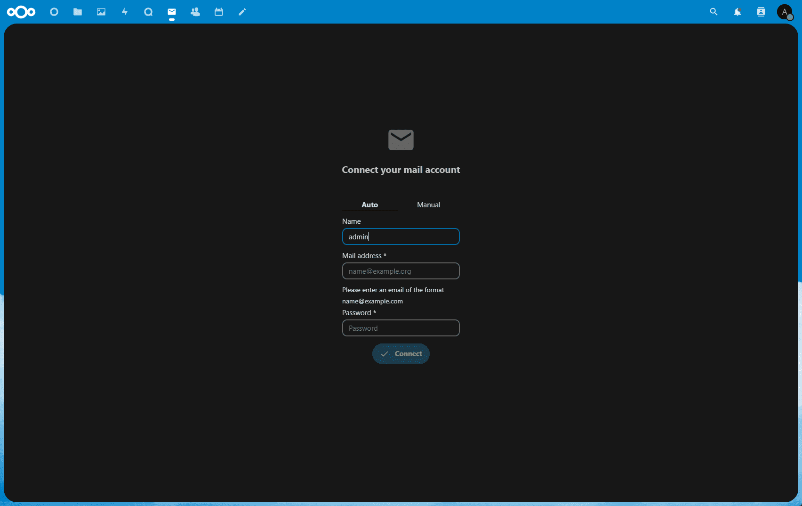The width and height of the screenshot is (802, 506).
Task: Switch to the Manual setup tab
Action: tap(429, 204)
